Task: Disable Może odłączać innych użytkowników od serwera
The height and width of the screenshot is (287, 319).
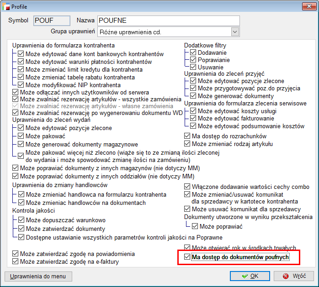Action: (16, 92)
